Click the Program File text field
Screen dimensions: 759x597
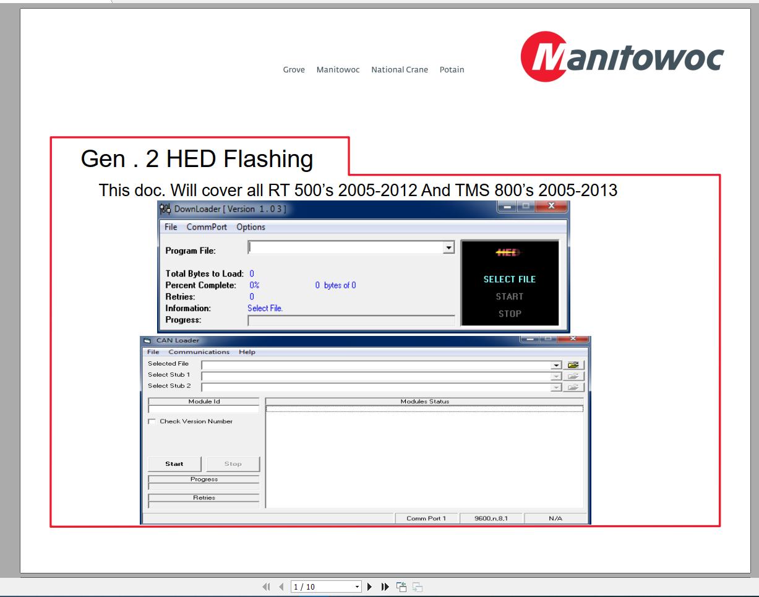coord(346,247)
